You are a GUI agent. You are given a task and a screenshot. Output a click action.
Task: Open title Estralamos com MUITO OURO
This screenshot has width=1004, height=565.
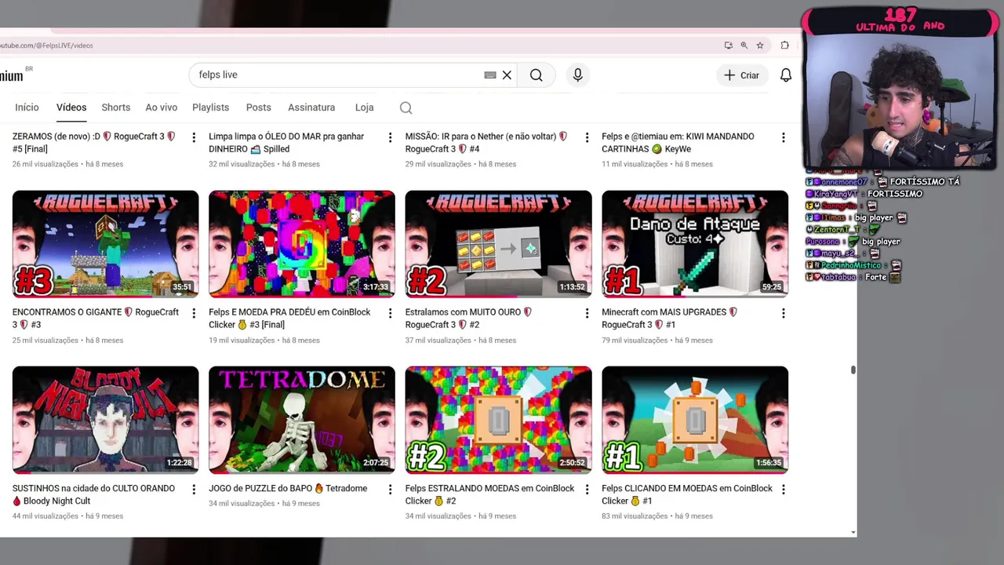click(x=469, y=319)
